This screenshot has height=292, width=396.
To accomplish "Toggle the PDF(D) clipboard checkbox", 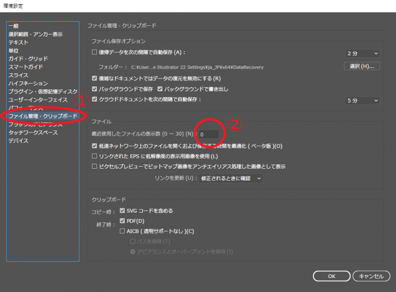I will 122,221.
